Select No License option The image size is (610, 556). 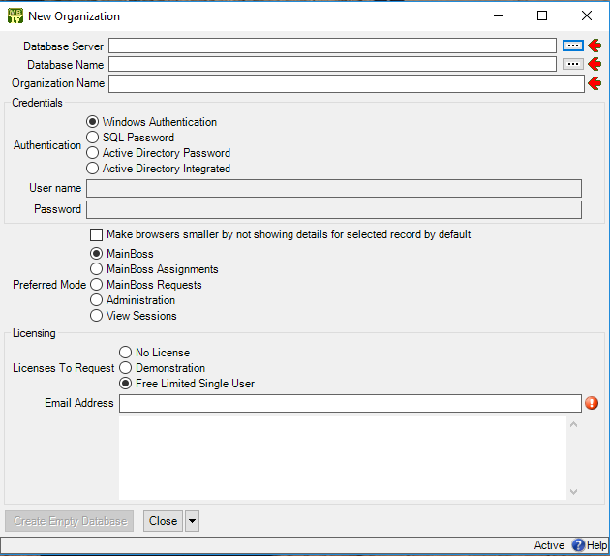pyautogui.click(x=155, y=353)
